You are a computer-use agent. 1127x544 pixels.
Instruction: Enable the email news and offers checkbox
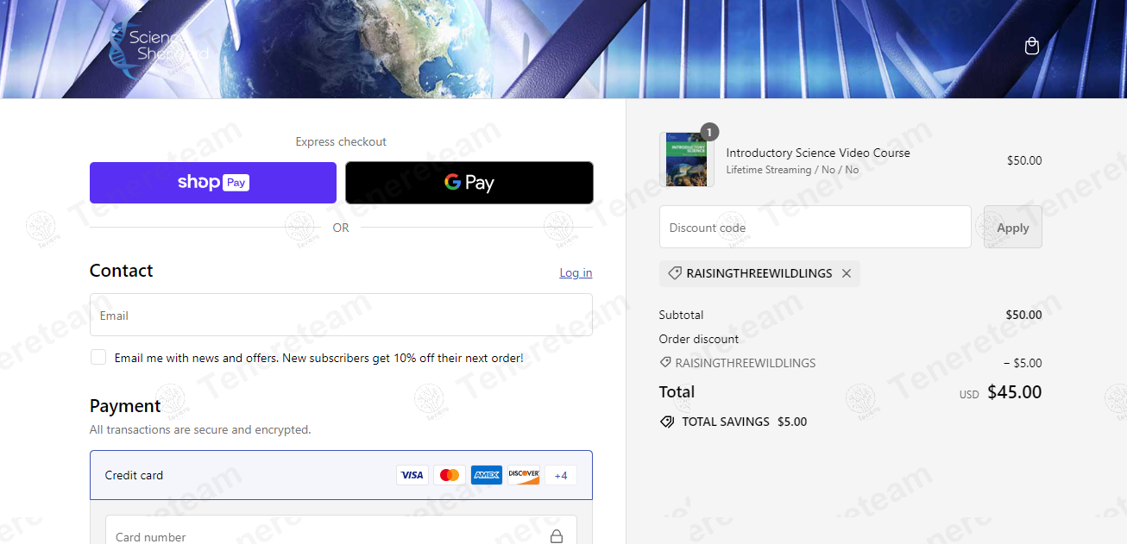[98, 357]
